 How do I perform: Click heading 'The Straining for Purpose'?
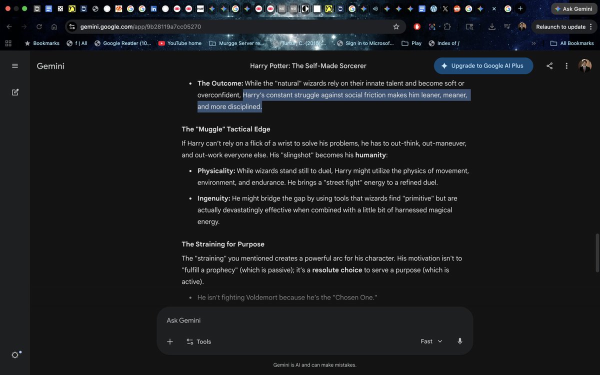(x=223, y=244)
